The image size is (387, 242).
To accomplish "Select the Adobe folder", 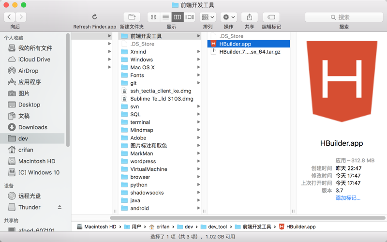I will point(160,138).
